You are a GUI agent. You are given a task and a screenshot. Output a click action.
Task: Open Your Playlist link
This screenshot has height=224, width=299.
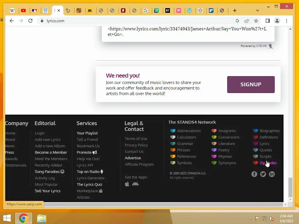[x=87, y=133]
